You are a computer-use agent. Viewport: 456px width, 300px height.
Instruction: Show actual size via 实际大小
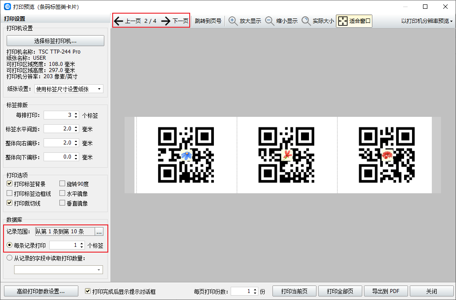[318, 21]
